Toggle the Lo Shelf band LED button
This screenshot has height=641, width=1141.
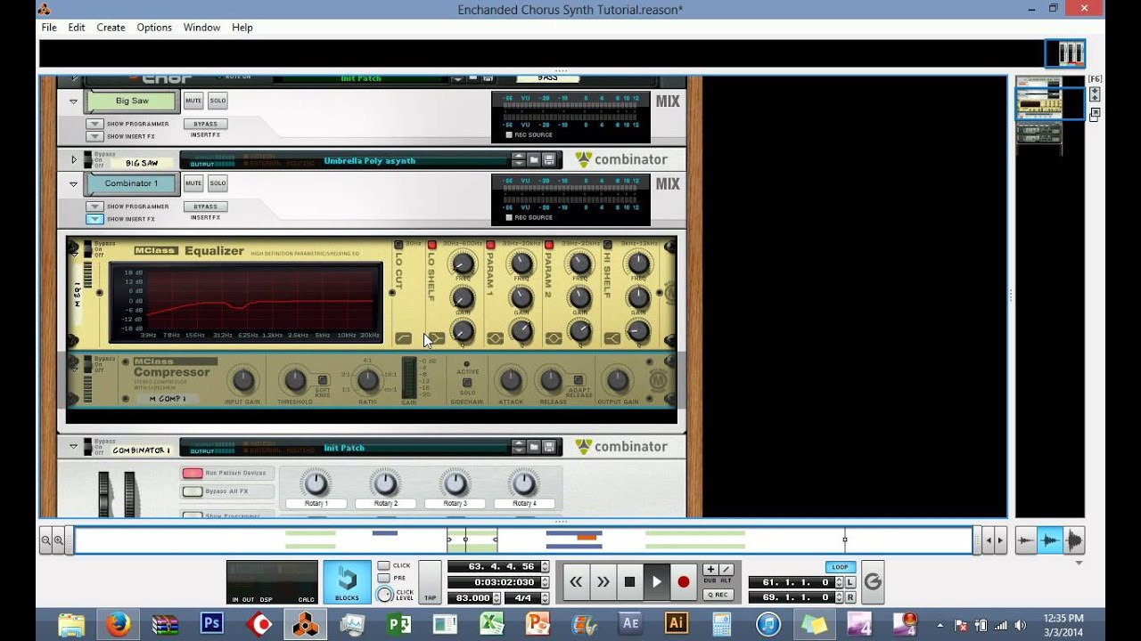432,244
